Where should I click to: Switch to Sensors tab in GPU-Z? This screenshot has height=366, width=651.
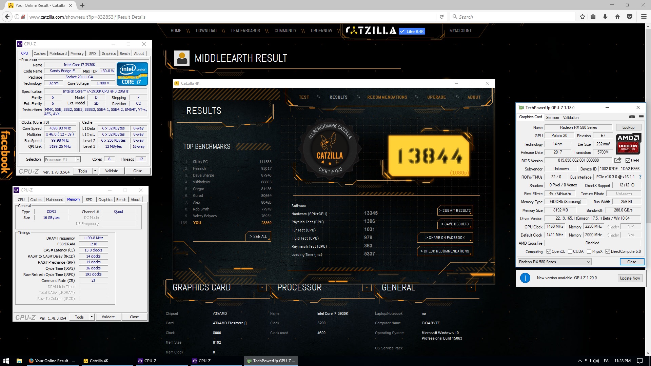[552, 118]
